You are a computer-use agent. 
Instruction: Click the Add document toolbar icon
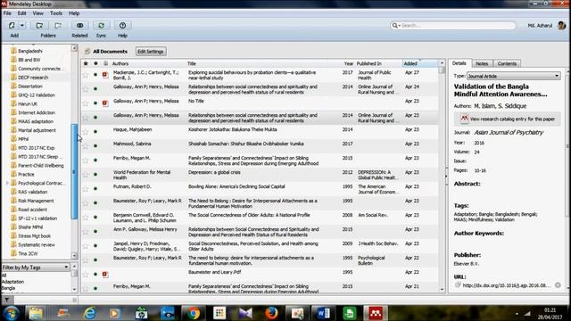click(12, 26)
